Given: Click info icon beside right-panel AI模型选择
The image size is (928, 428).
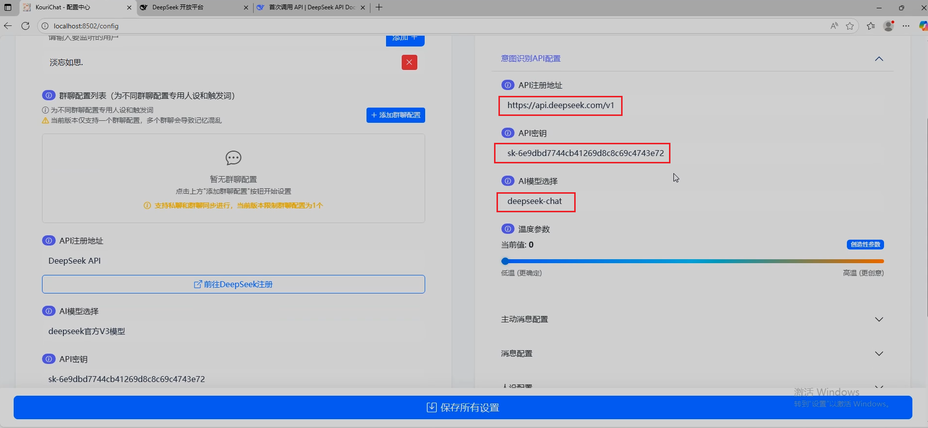Looking at the screenshot, I should pos(508,181).
